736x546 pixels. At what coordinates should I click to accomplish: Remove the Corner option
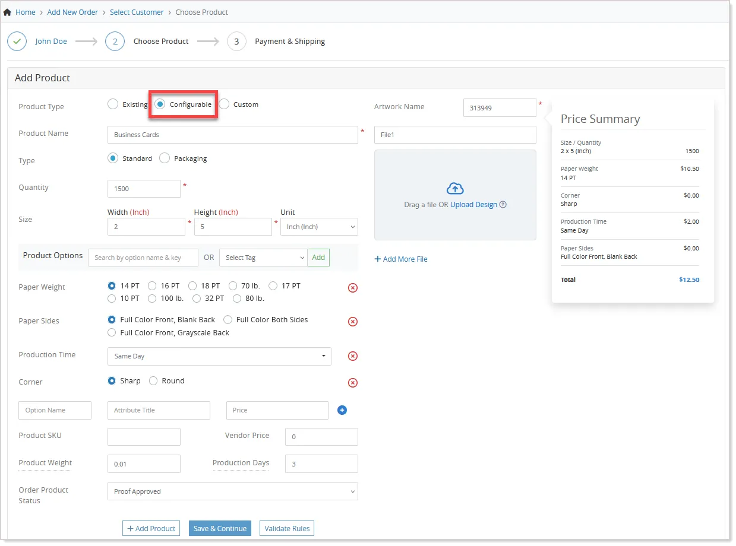352,383
